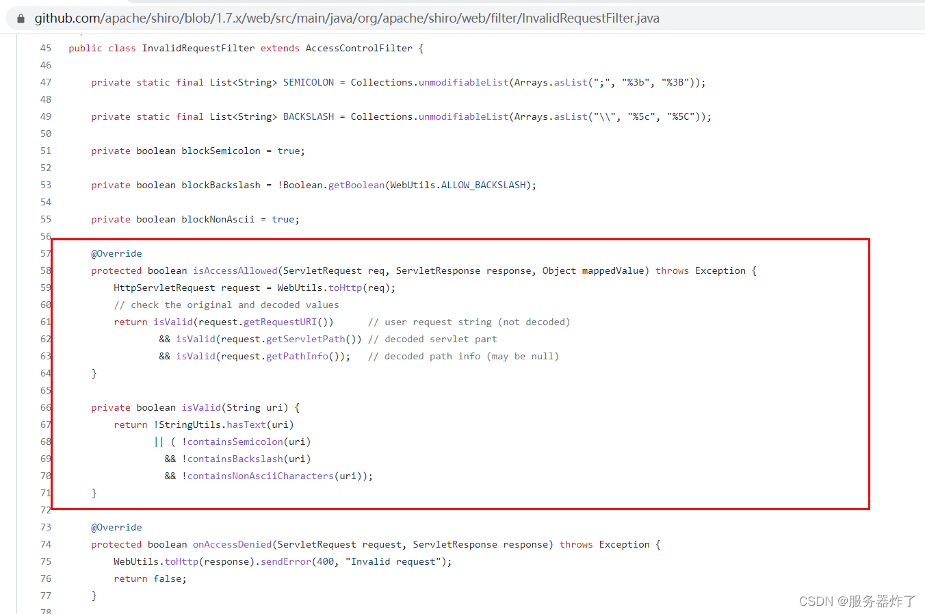Click blockNonAscii field name

coord(218,219)
